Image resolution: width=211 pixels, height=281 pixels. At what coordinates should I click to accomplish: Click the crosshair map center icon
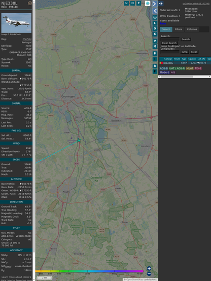155,17
